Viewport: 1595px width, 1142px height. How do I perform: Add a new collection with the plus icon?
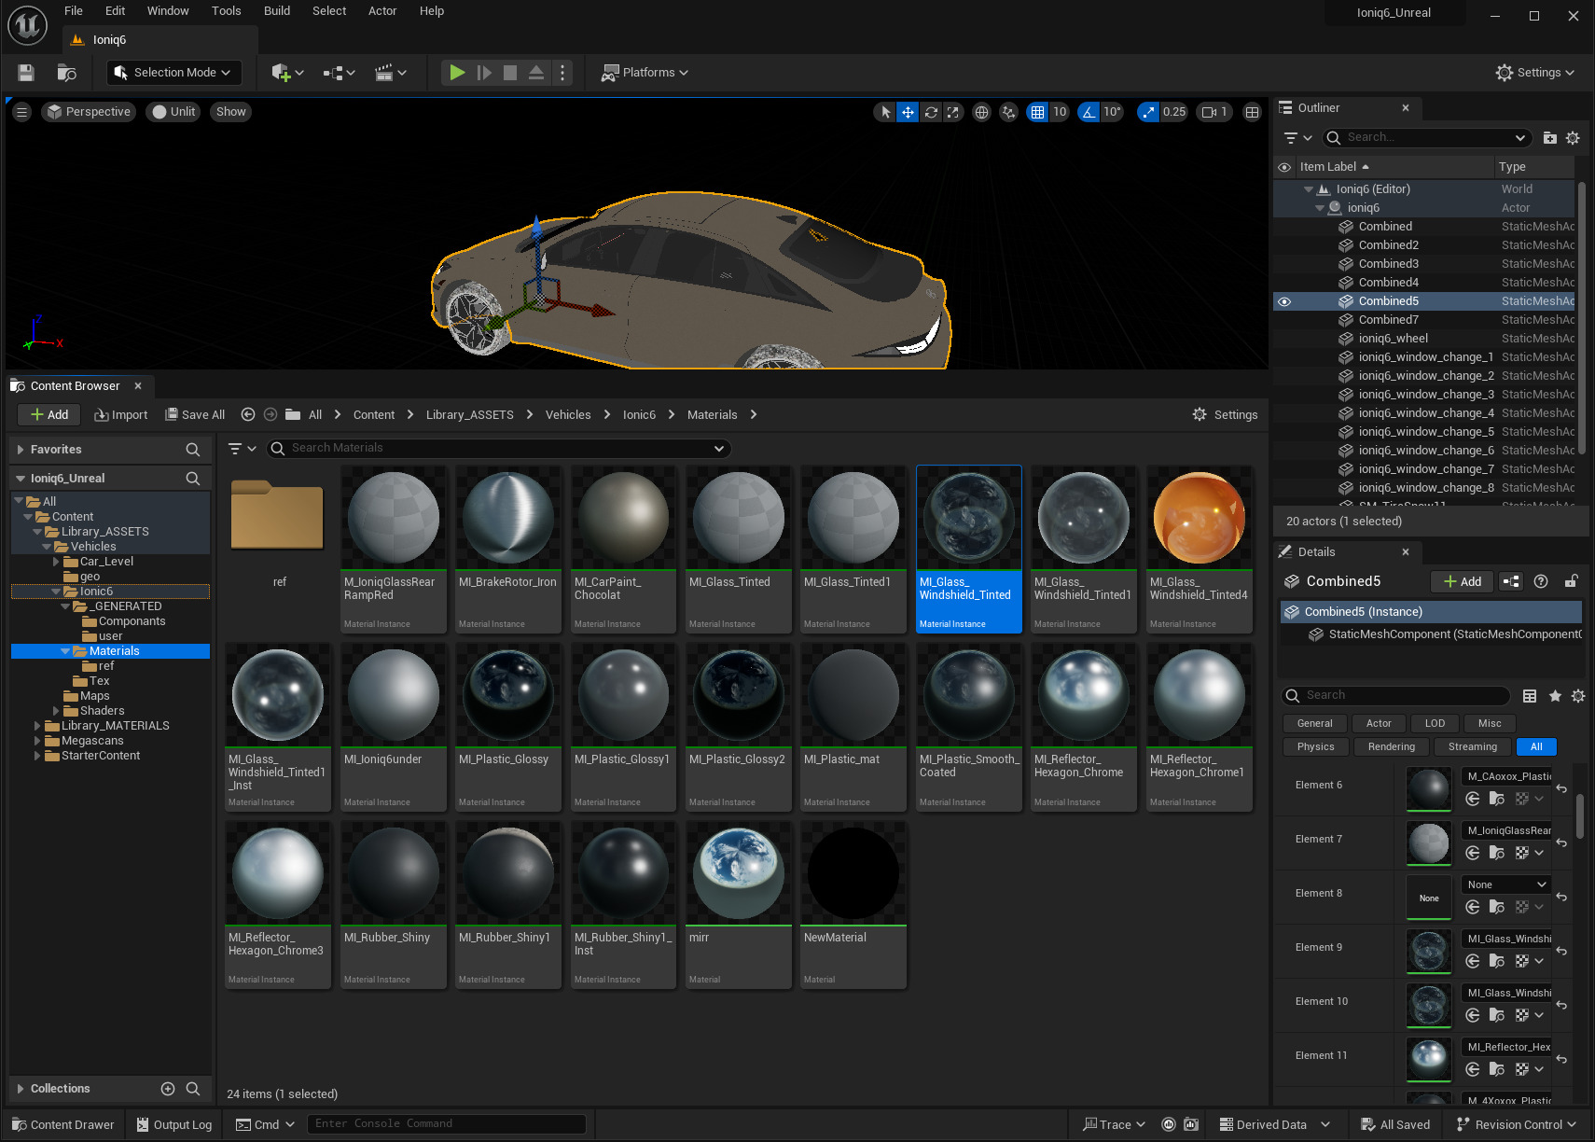[x=168, y=1089]
